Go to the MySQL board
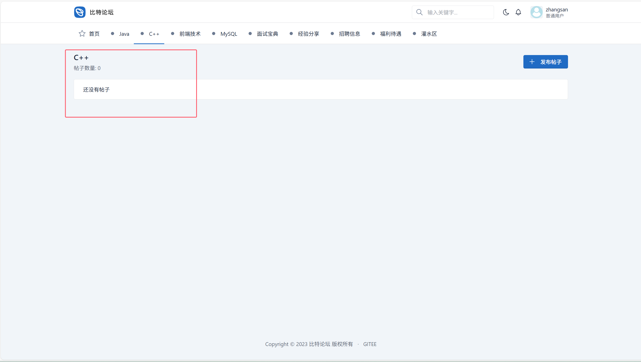This screenshot has height=362, width=641. (x=229, y=34)
